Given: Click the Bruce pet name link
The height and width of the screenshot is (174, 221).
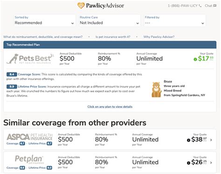Looking at the screenshot, I should point(168,81).
